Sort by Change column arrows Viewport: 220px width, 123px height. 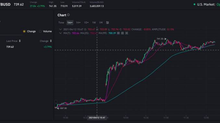point(51,41)
